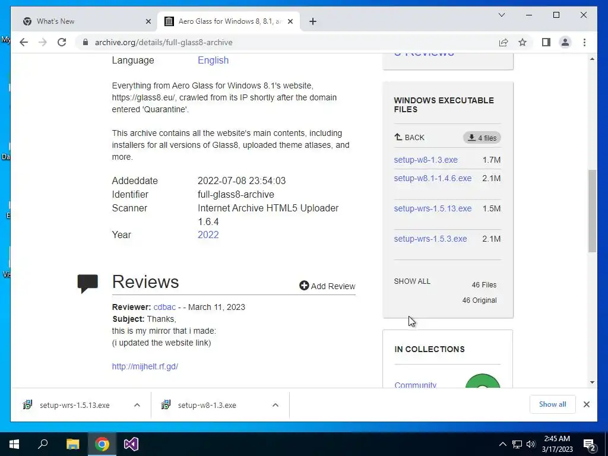Open the mijhelt.rf.gd mirror link
The height and width of the screenshot is (456, 608).
[x=145, y=366]
